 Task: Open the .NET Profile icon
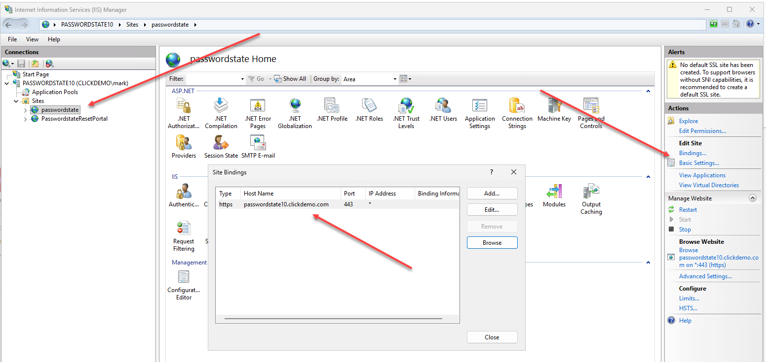[x=332, y=105]
